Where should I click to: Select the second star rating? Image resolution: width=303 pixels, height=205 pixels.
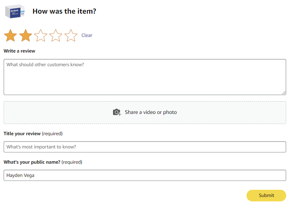pos(26,36)
